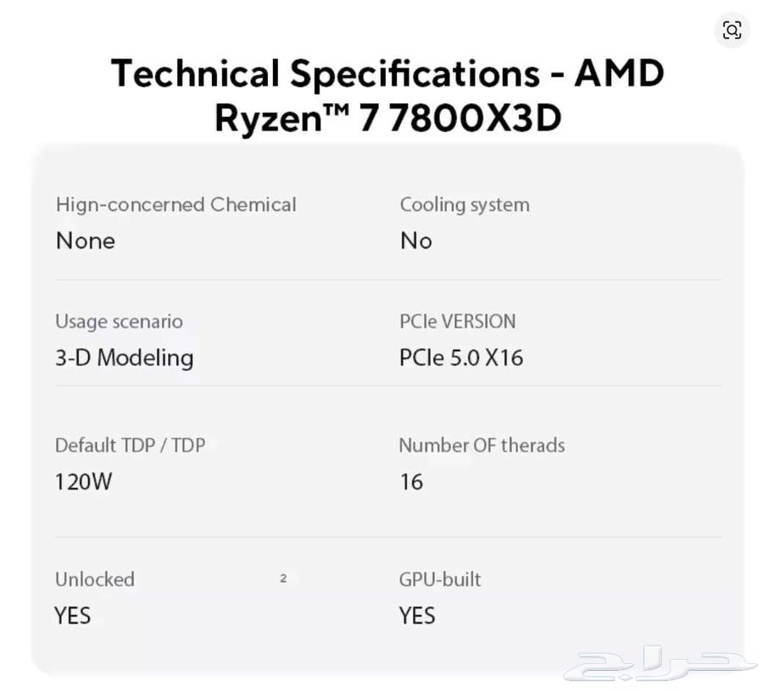Toggle the GPU-built 'YES' value
763x692 pixels.
tap(416, 616)
